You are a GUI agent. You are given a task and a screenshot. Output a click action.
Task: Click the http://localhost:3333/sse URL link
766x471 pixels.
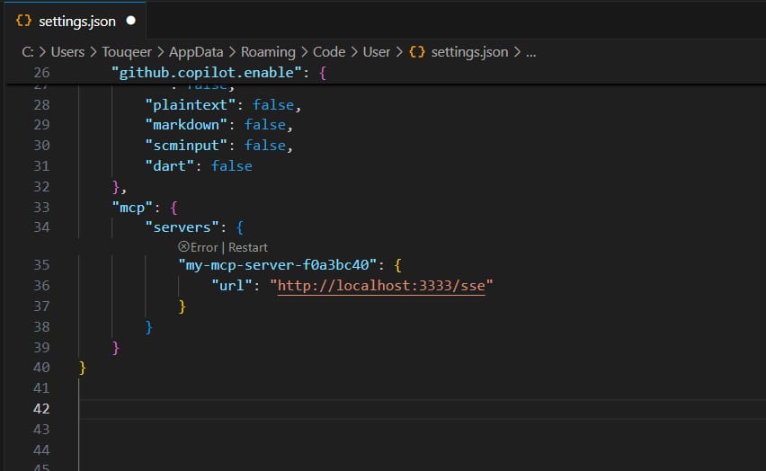[x=381, y=285]
